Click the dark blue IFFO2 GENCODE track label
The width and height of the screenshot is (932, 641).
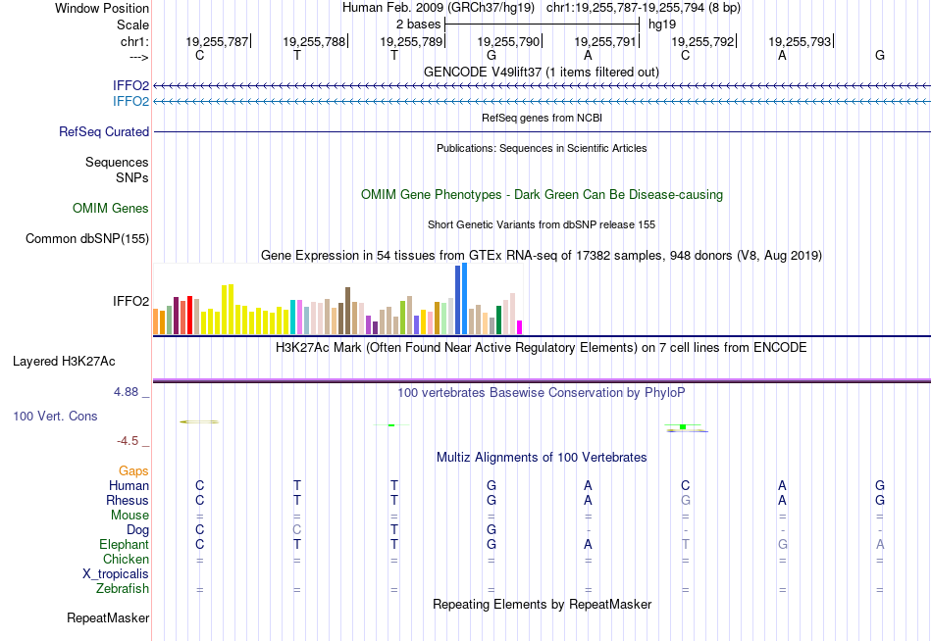pyautogui.click(x=130, y=85)
